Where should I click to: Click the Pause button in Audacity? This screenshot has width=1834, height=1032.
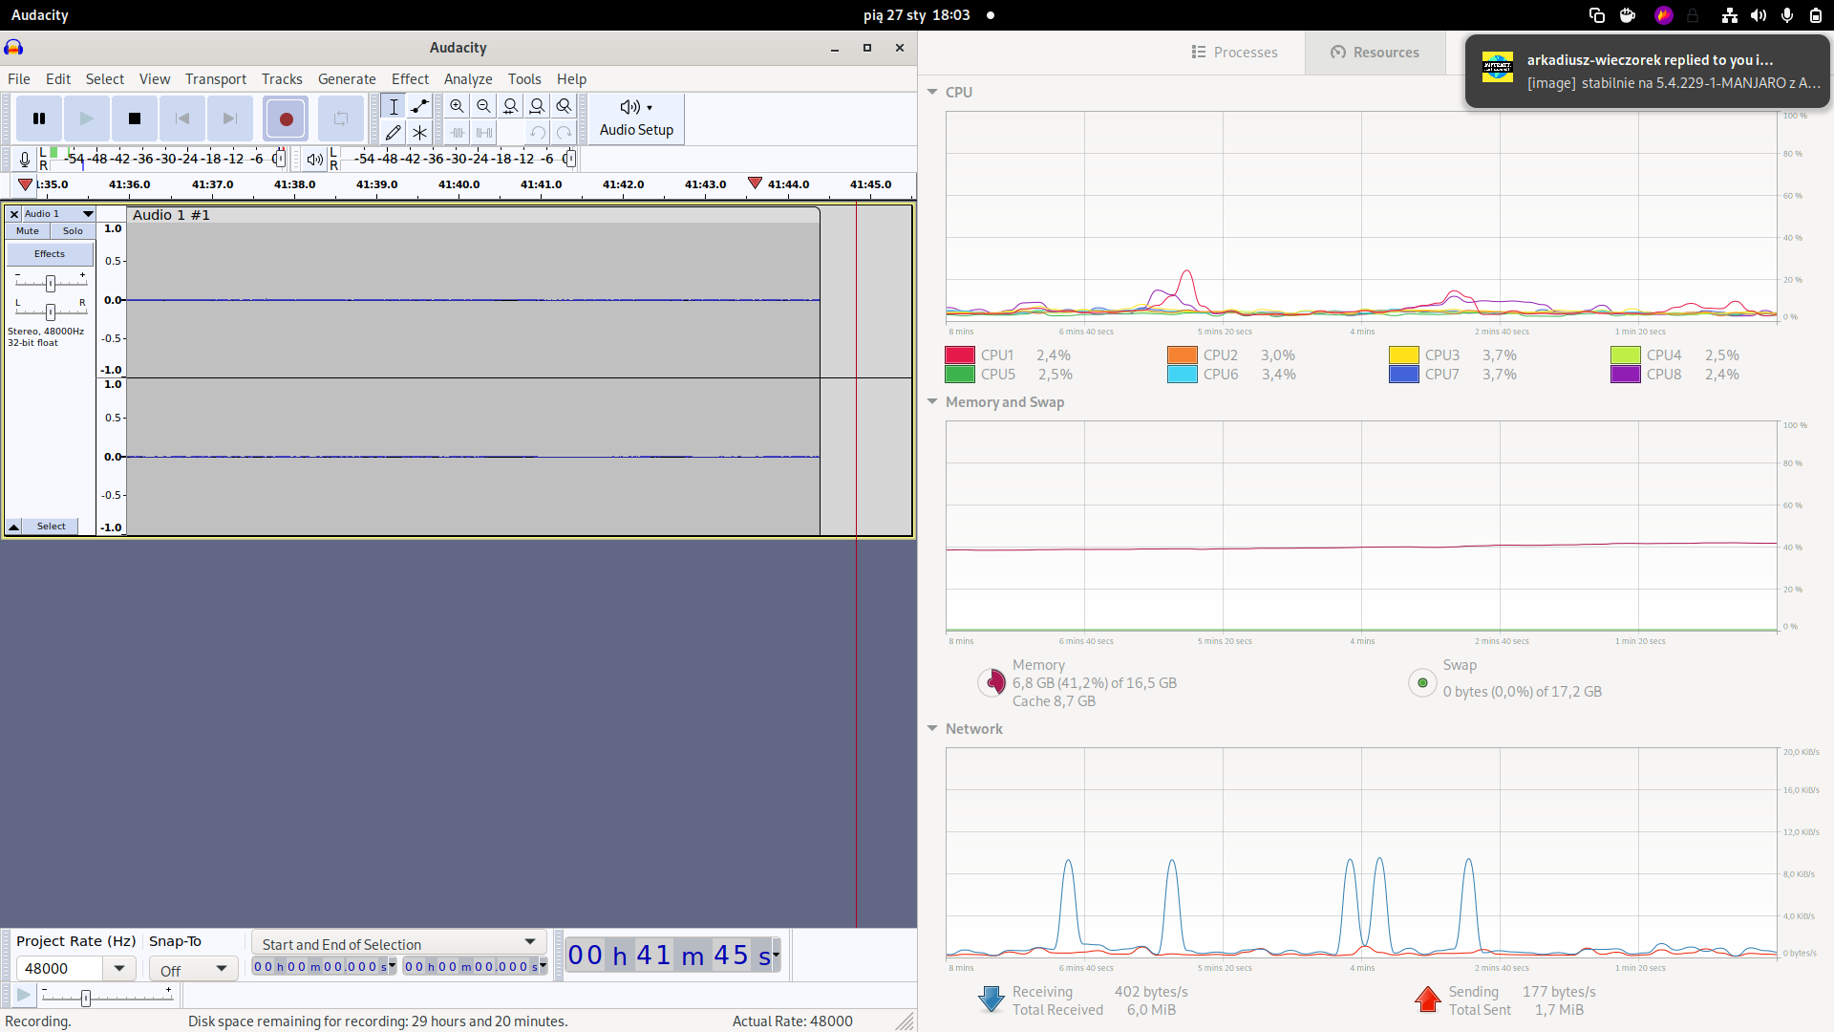point(39,118)
